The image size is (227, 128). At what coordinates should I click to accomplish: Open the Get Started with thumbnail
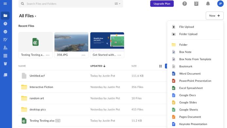107,42
